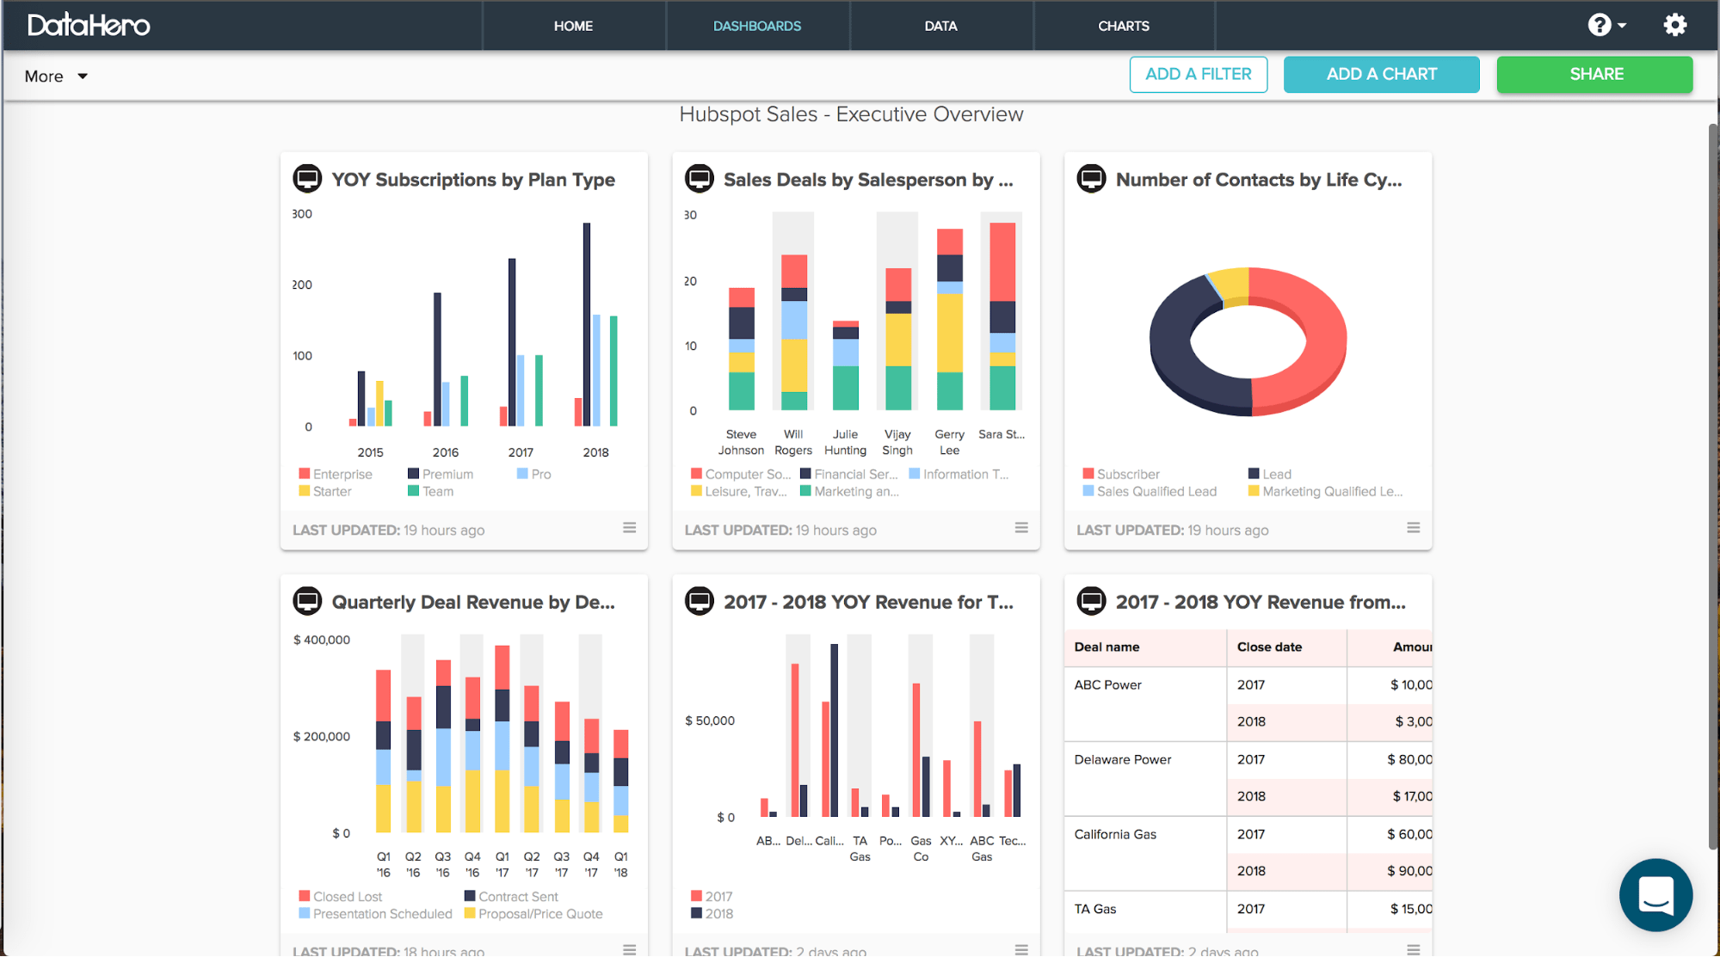Click the monitor icon on Number of Contacts chart
1720x957 pixels.
pyautogui.click(x=1091, y=179)
